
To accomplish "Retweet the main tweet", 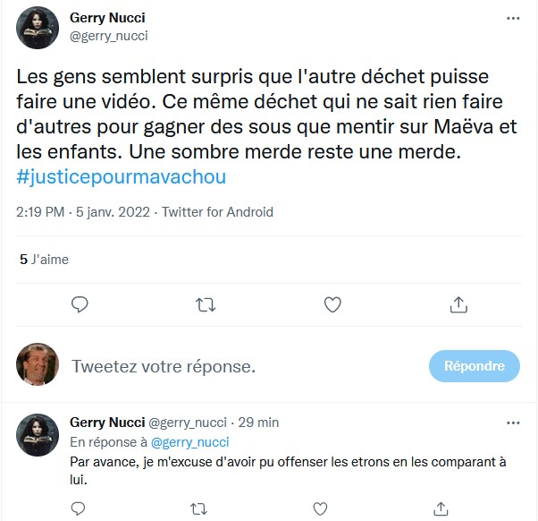I will (206, 304).
